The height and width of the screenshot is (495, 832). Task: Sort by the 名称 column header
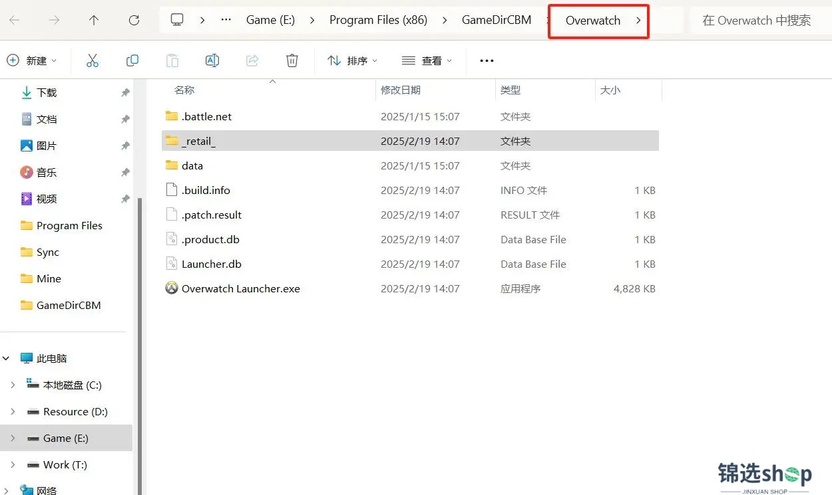tap(184, 90)
